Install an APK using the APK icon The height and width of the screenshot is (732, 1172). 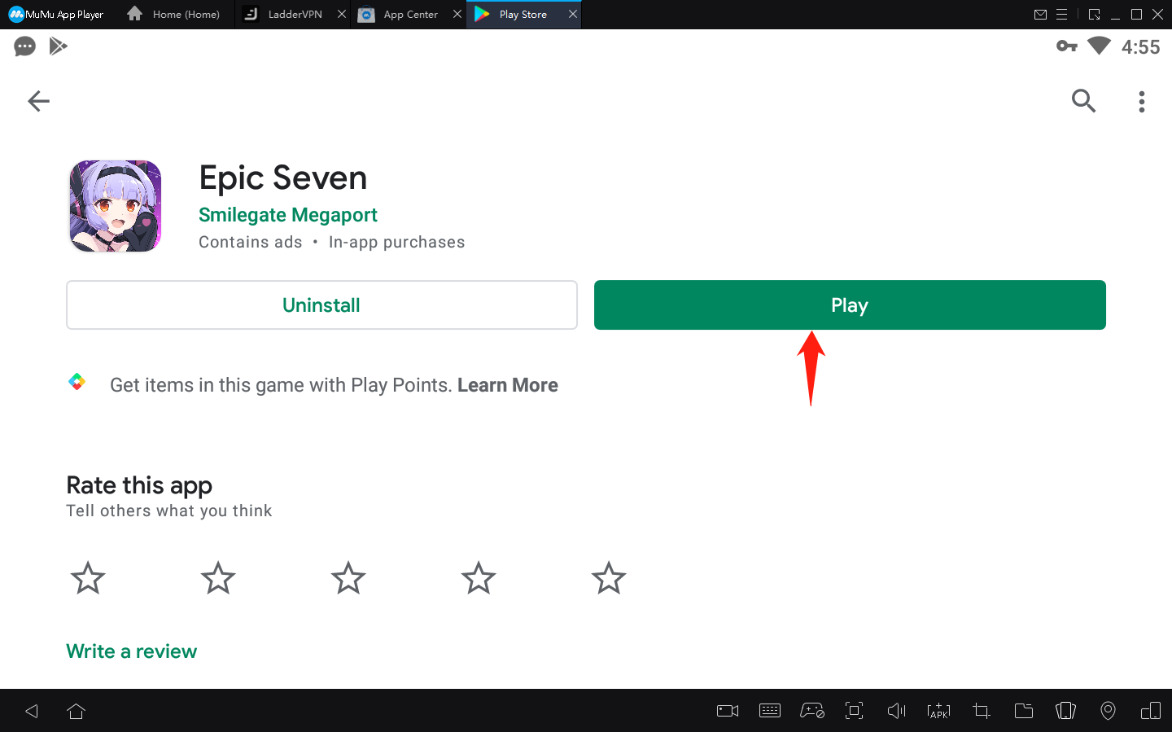[938, 710]
